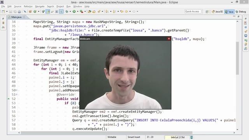Switch to the Java EE perspective

(x=217, y=12)
